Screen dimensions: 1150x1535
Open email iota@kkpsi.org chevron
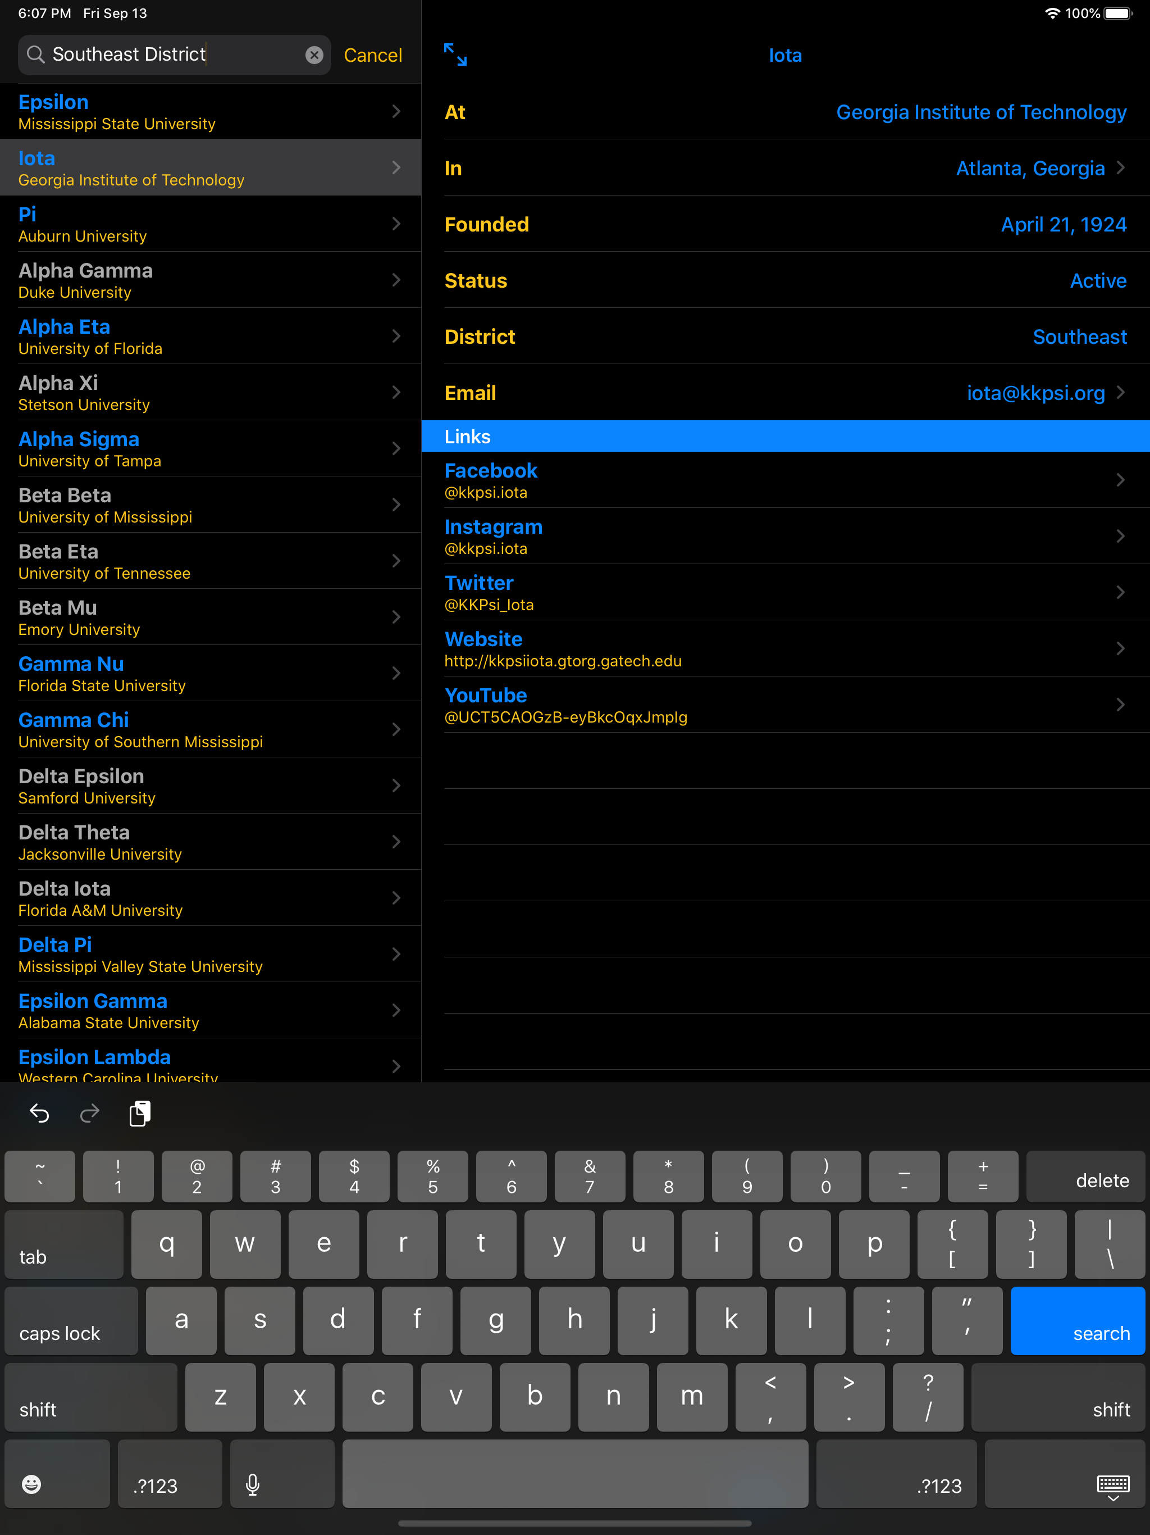1121,393
